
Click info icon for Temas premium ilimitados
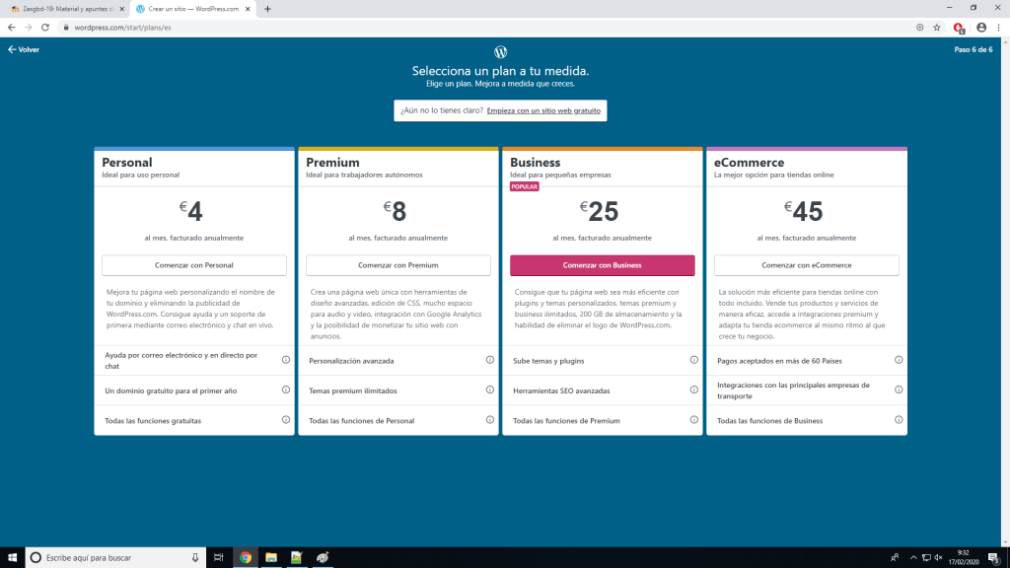tap(489, 390)
